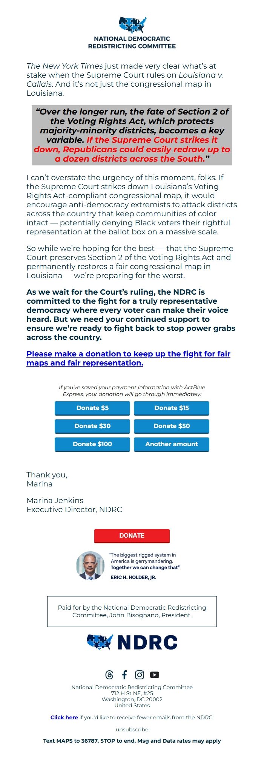The height and width of the screenshot is (763, 264).
Task: Click Eric Holder's portrait photo
Action: (91, 565)
